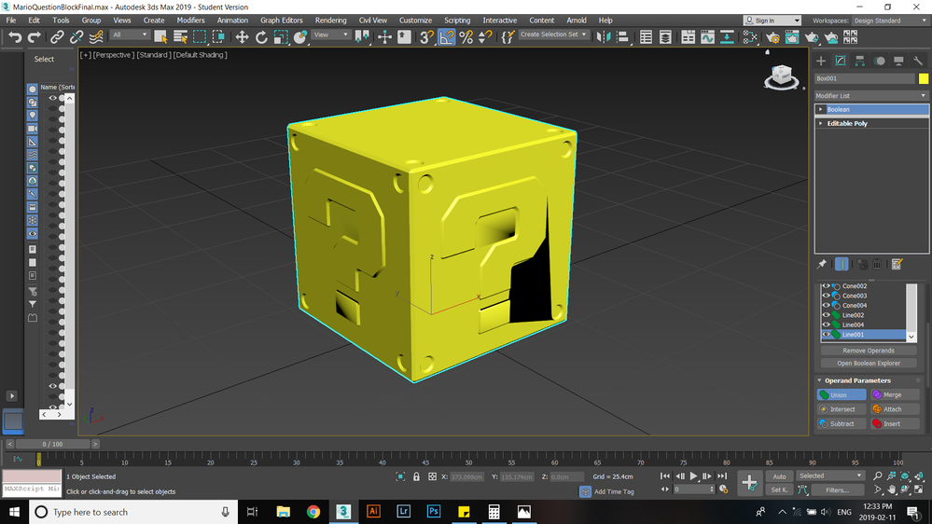Click the Unlink Selection tool
This screenshot has width=932, height=524.
point(77,37)
